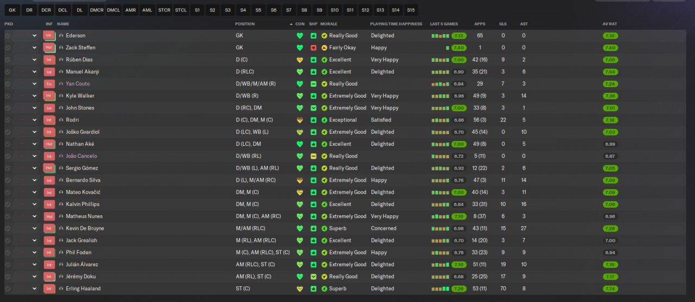Screen dimensions: 695x302
Task: Click the player icon beside Manuel Akanji
Action: point(61,72)
